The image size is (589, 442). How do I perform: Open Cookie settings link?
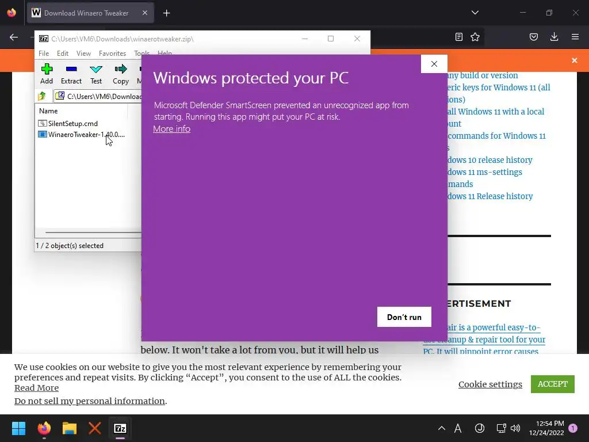[x=490, y=384]
